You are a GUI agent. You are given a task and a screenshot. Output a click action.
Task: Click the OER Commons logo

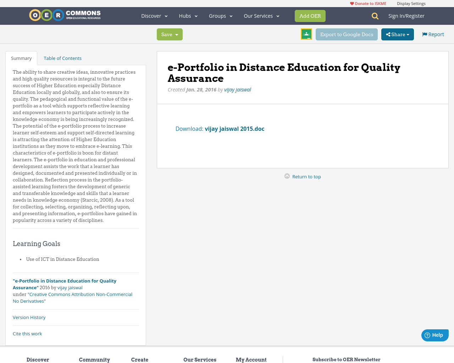[x=65, y=14]
